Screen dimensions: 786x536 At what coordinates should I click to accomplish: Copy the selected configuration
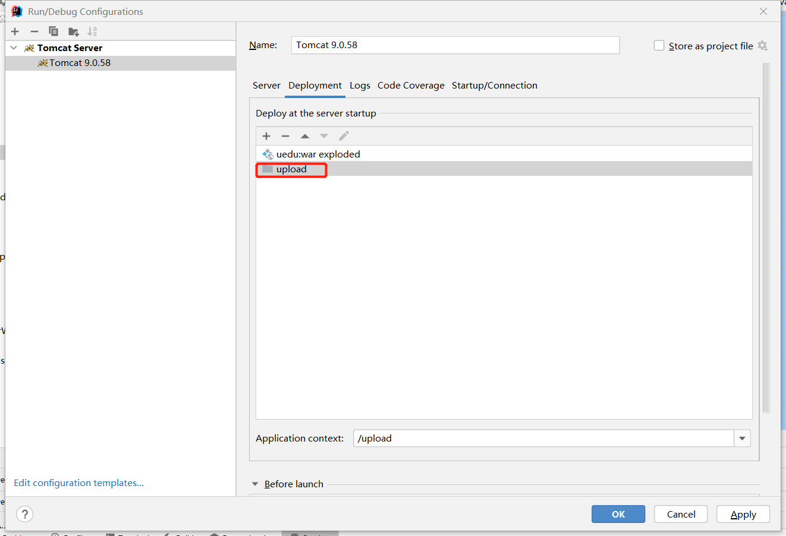click(x=54, y=31)
